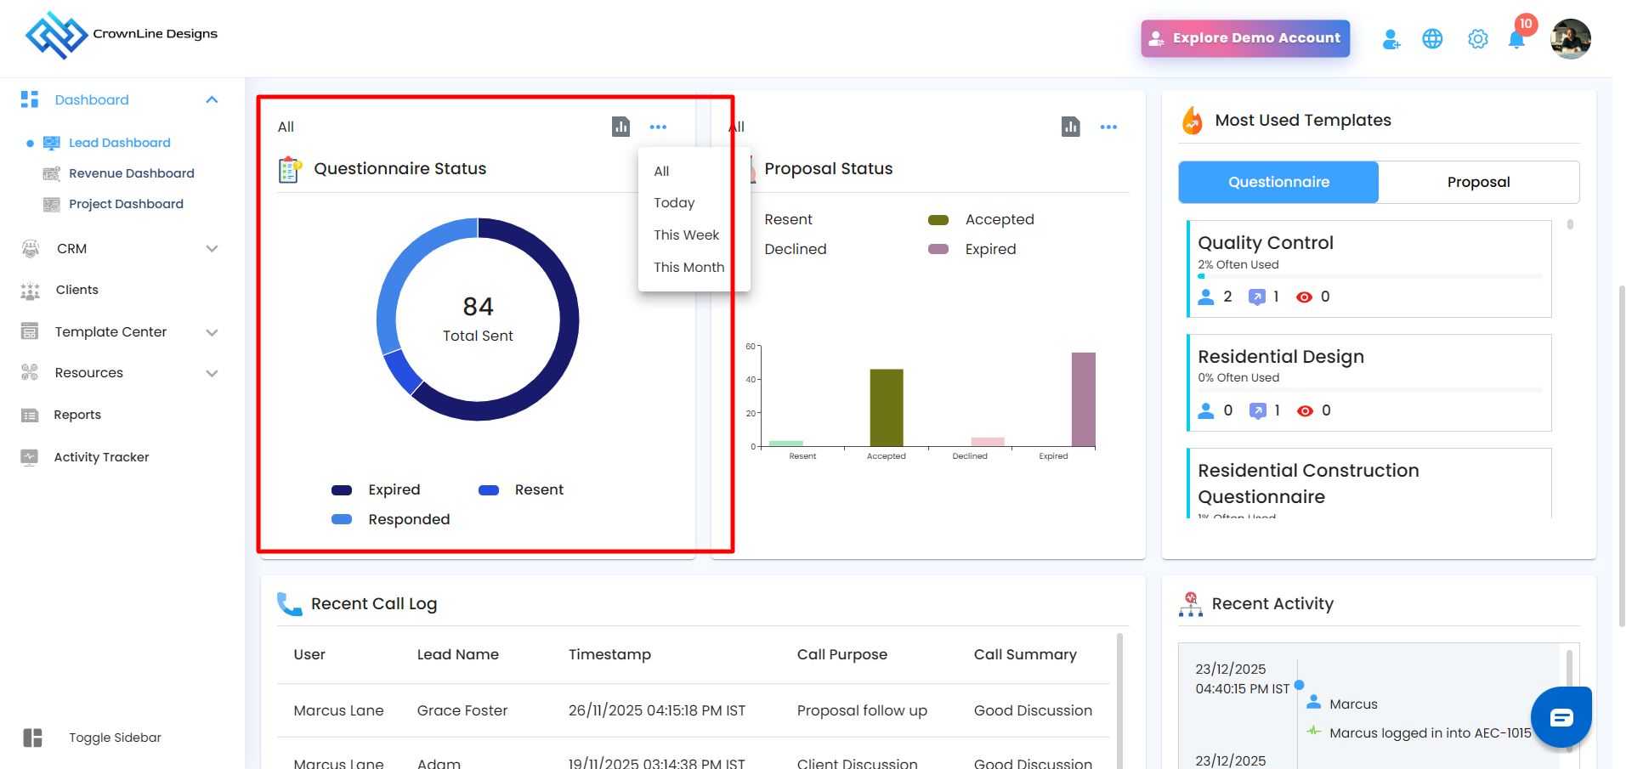Click the Expired bar in Proposal chart

(x=1083, y=399)
